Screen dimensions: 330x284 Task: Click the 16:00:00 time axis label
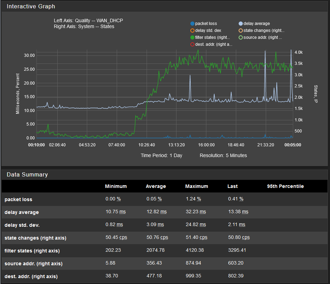(x=206, y=145)
